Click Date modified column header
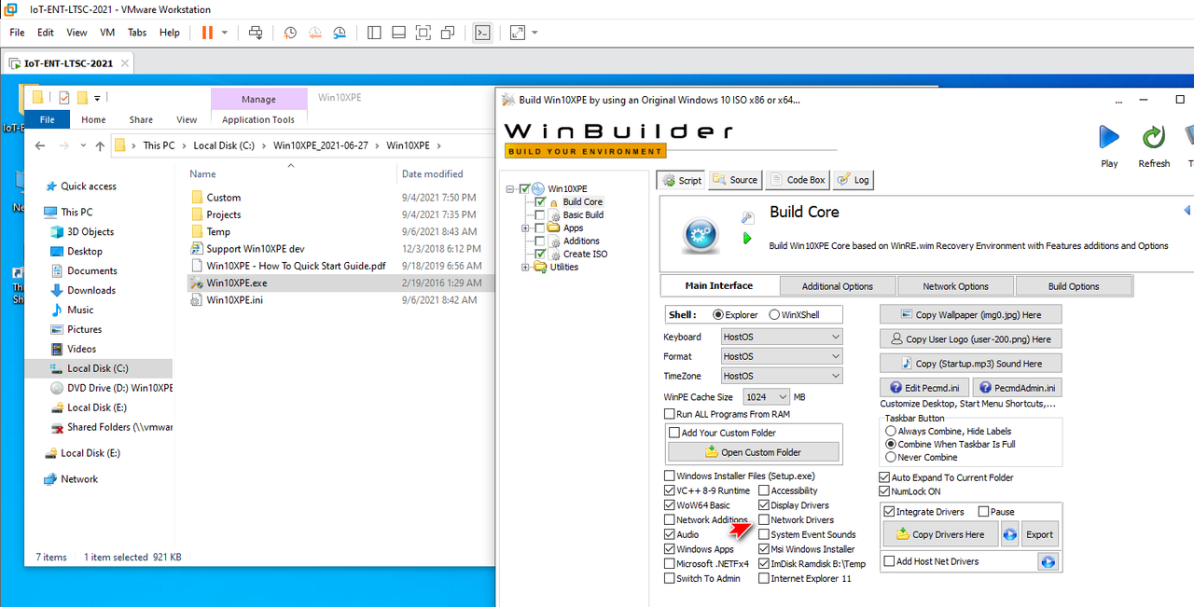Viewport: 1194px width, 607px height. pos(432,173)
